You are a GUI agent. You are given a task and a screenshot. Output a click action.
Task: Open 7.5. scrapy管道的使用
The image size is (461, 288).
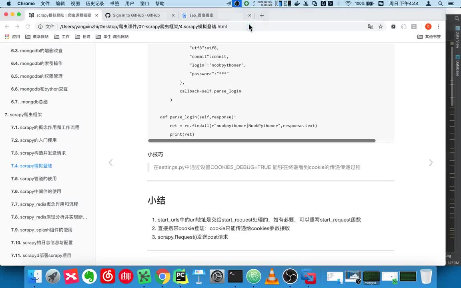click(x=34, y=179)
